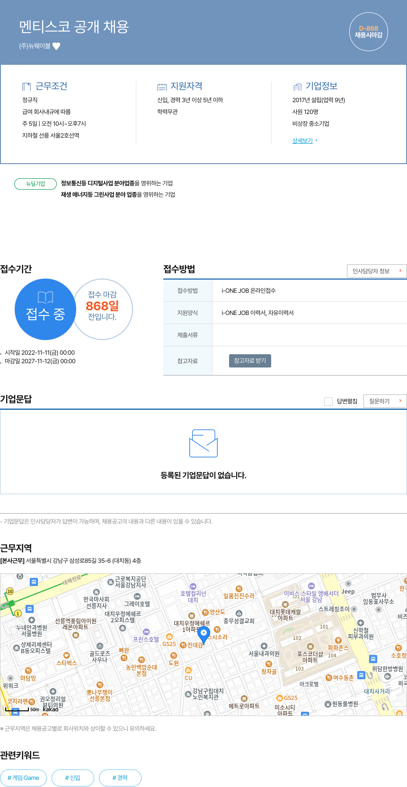407x787 pixels.
Task: Open 인사담당자 정보 button
Action: coord(377,271)
